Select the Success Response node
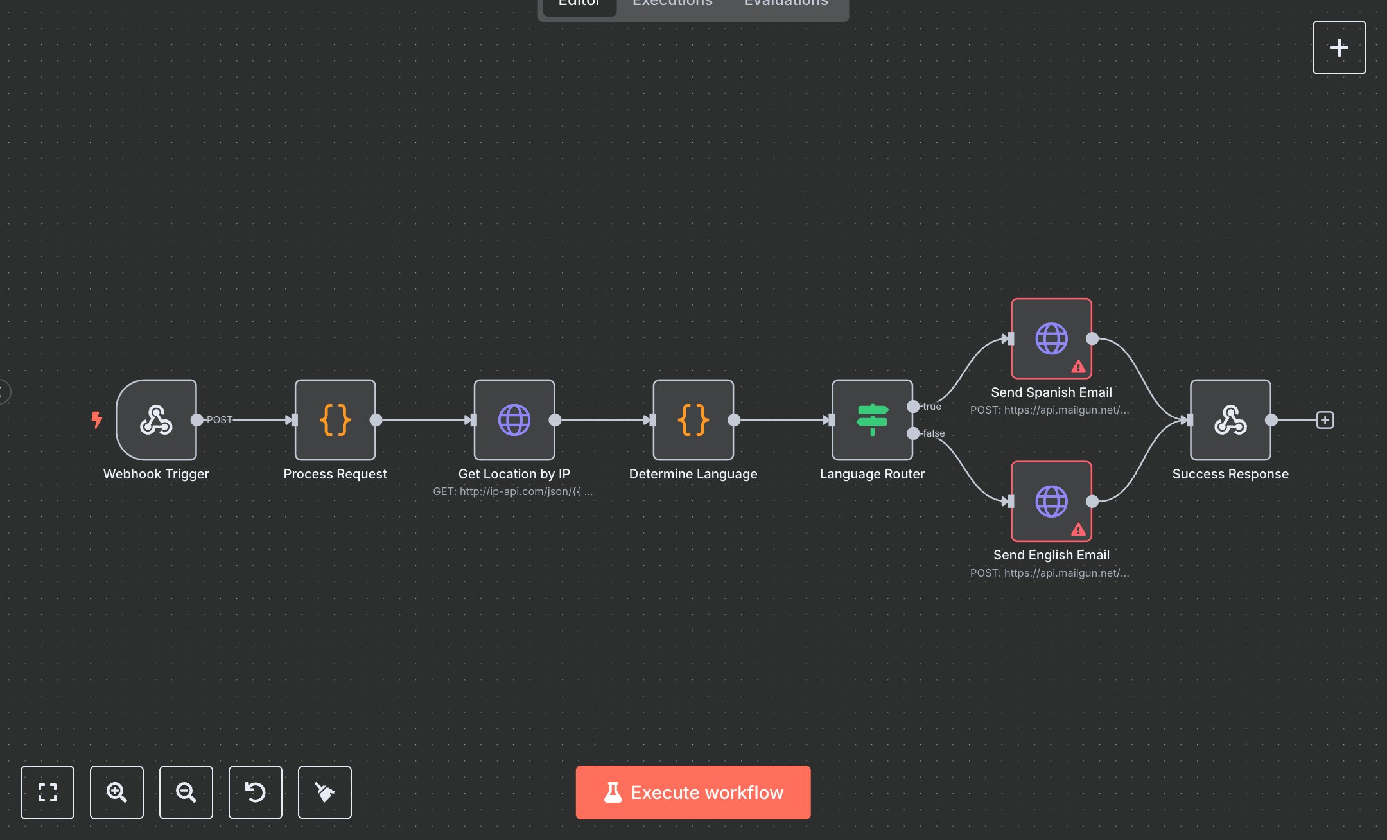Image resolution: width=1387 pixels, height=840 pixels. (x=1230, y=420)
